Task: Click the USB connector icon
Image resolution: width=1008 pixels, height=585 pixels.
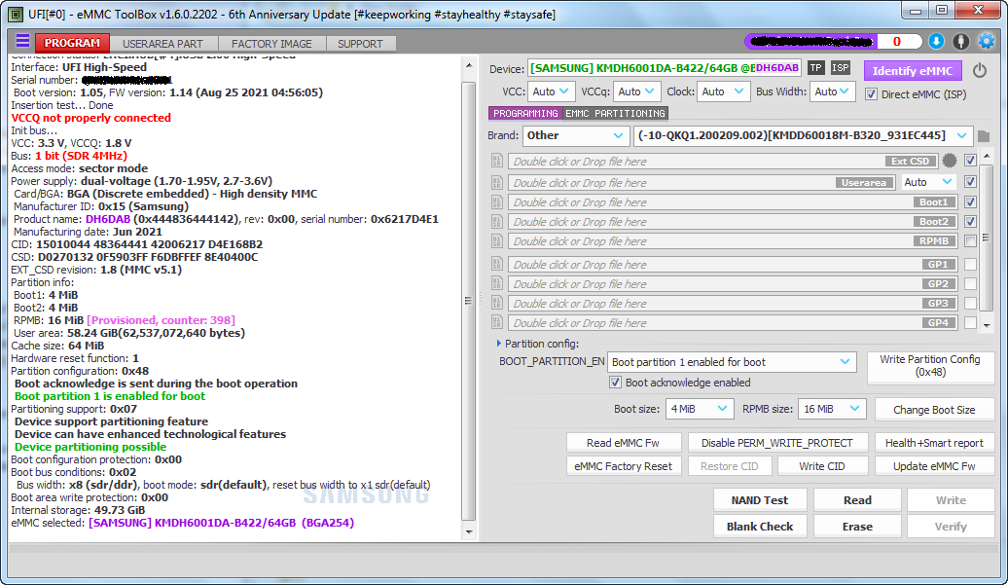Action: (960, 42)
